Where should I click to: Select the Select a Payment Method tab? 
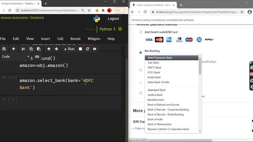[x=153, y=5]
